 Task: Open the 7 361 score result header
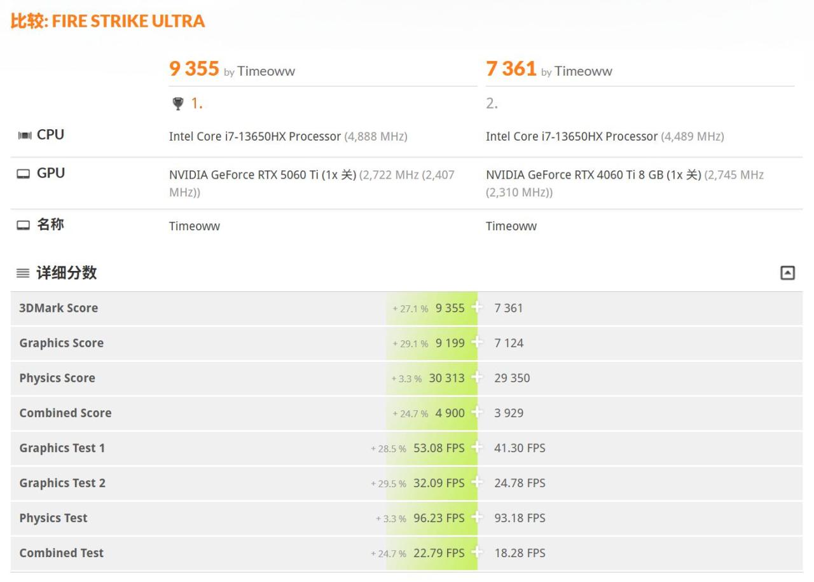point(511,69)
